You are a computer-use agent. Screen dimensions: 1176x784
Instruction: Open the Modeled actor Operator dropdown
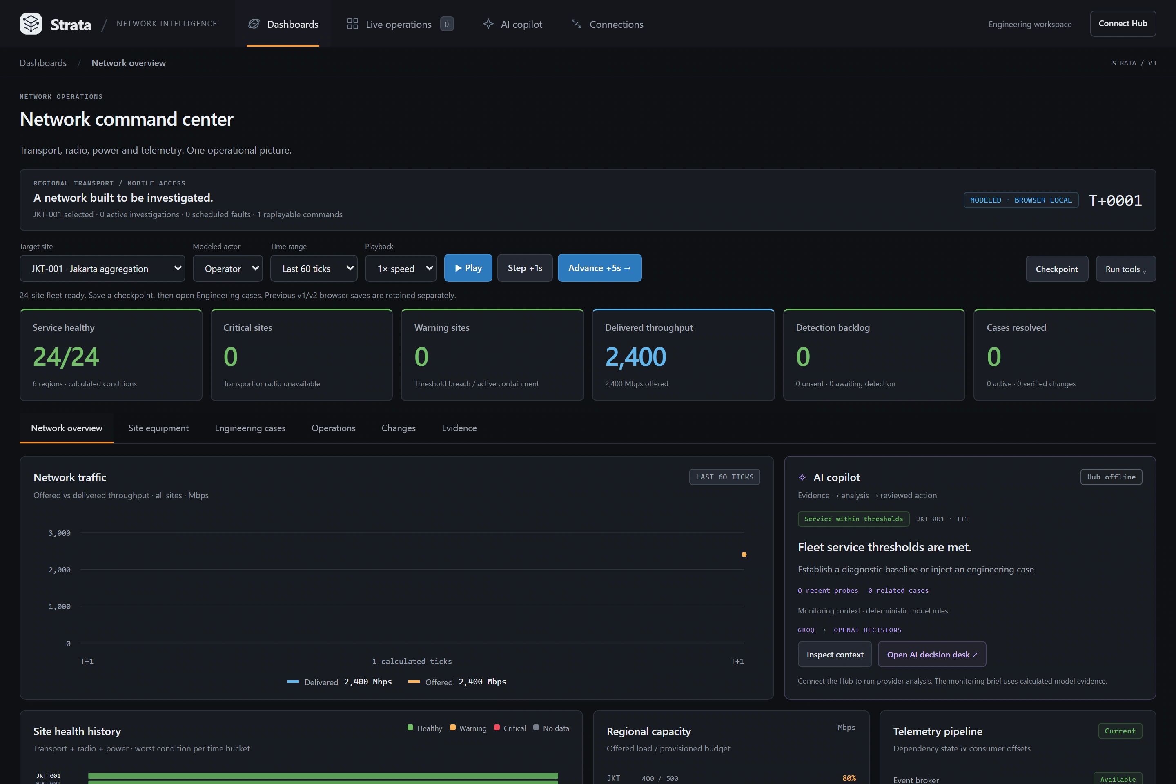pos(228,269)
